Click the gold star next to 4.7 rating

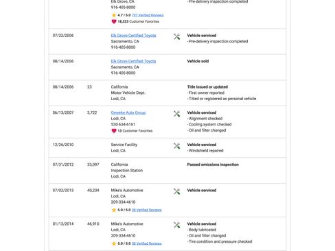tap(114, 15)
